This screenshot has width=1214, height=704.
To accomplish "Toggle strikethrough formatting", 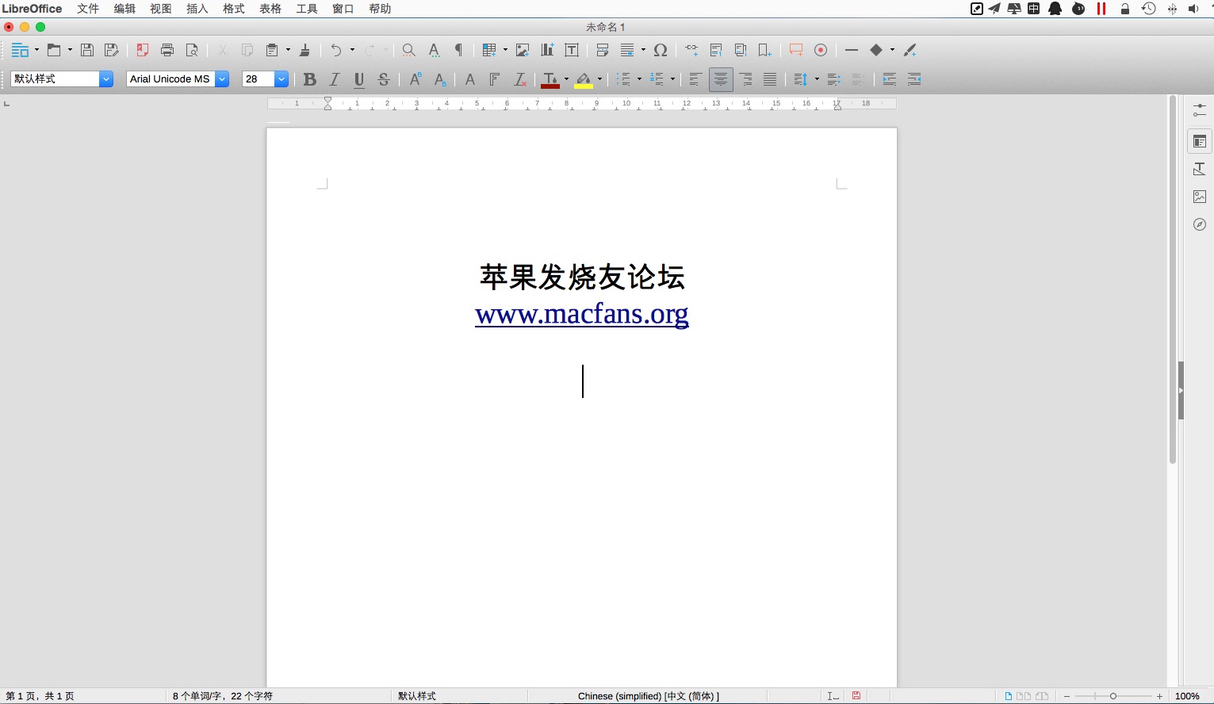I will pyautogui.click(x=384, y=78).
